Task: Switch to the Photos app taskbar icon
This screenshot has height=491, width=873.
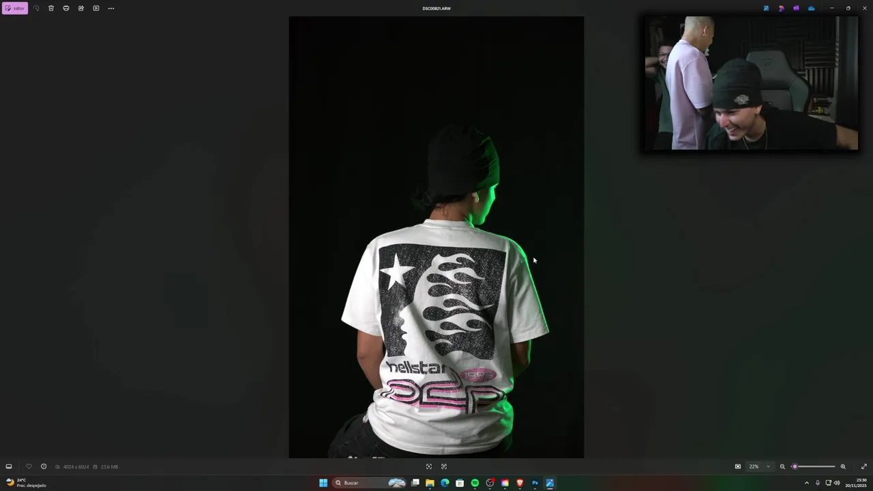Action: click(550, 483)
